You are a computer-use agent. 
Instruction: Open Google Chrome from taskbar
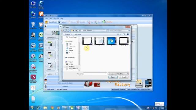(52, 108)
